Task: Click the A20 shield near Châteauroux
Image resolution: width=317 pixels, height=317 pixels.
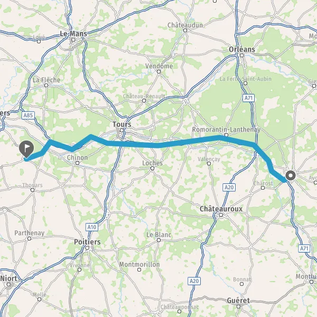Action: 229,188
